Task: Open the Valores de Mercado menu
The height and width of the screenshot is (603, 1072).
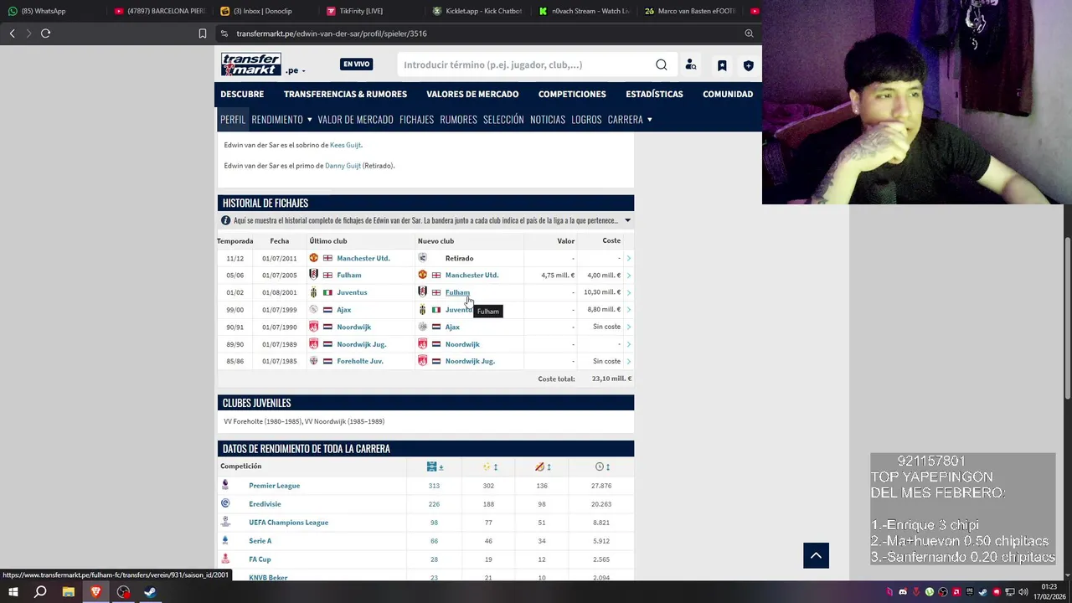Action: (472, 94)
